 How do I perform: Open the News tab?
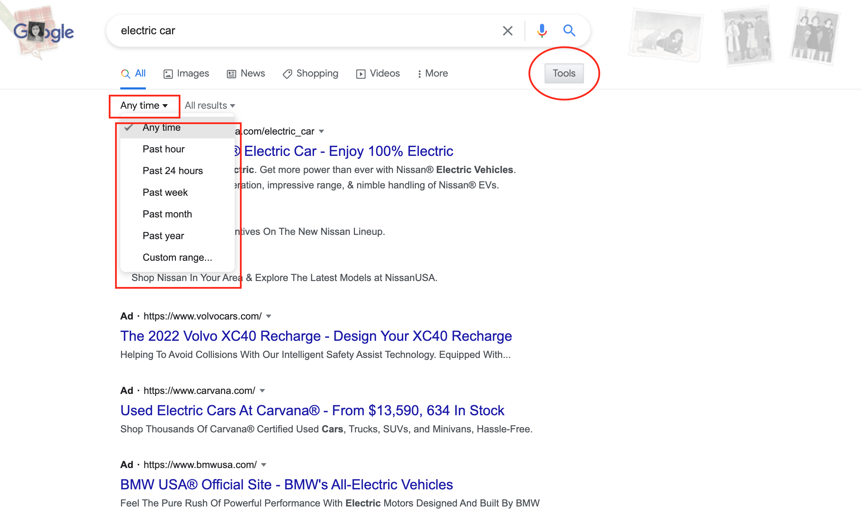(246, 73)
